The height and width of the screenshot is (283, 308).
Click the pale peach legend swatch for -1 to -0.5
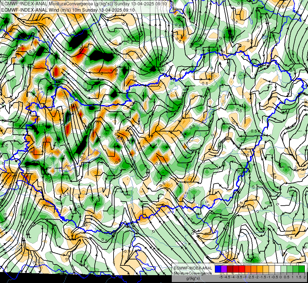(272, 269)
